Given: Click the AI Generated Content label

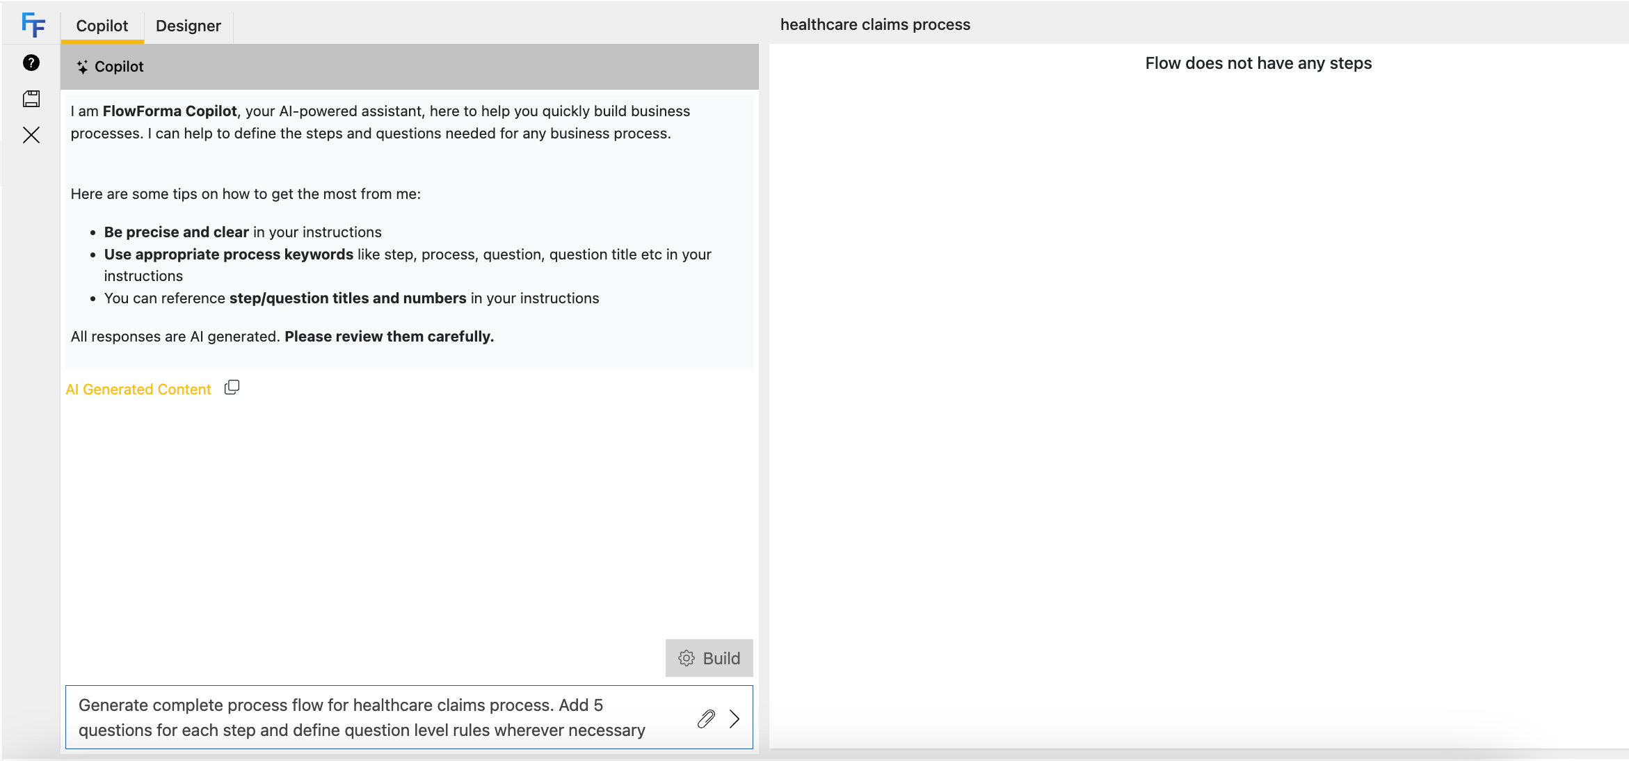Looking at the screenshot, I should 138,390.
